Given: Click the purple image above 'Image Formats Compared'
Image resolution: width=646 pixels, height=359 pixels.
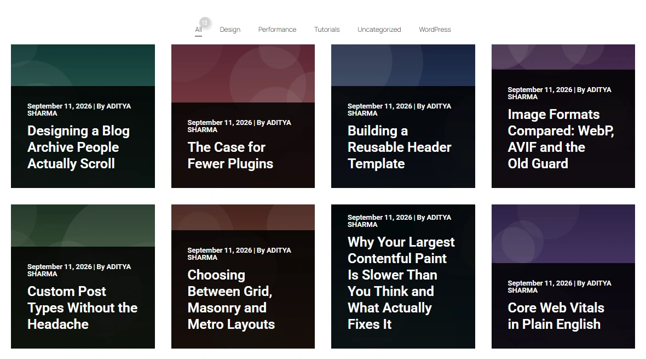Looking at the screenshot, I should (x=563, y=57).
